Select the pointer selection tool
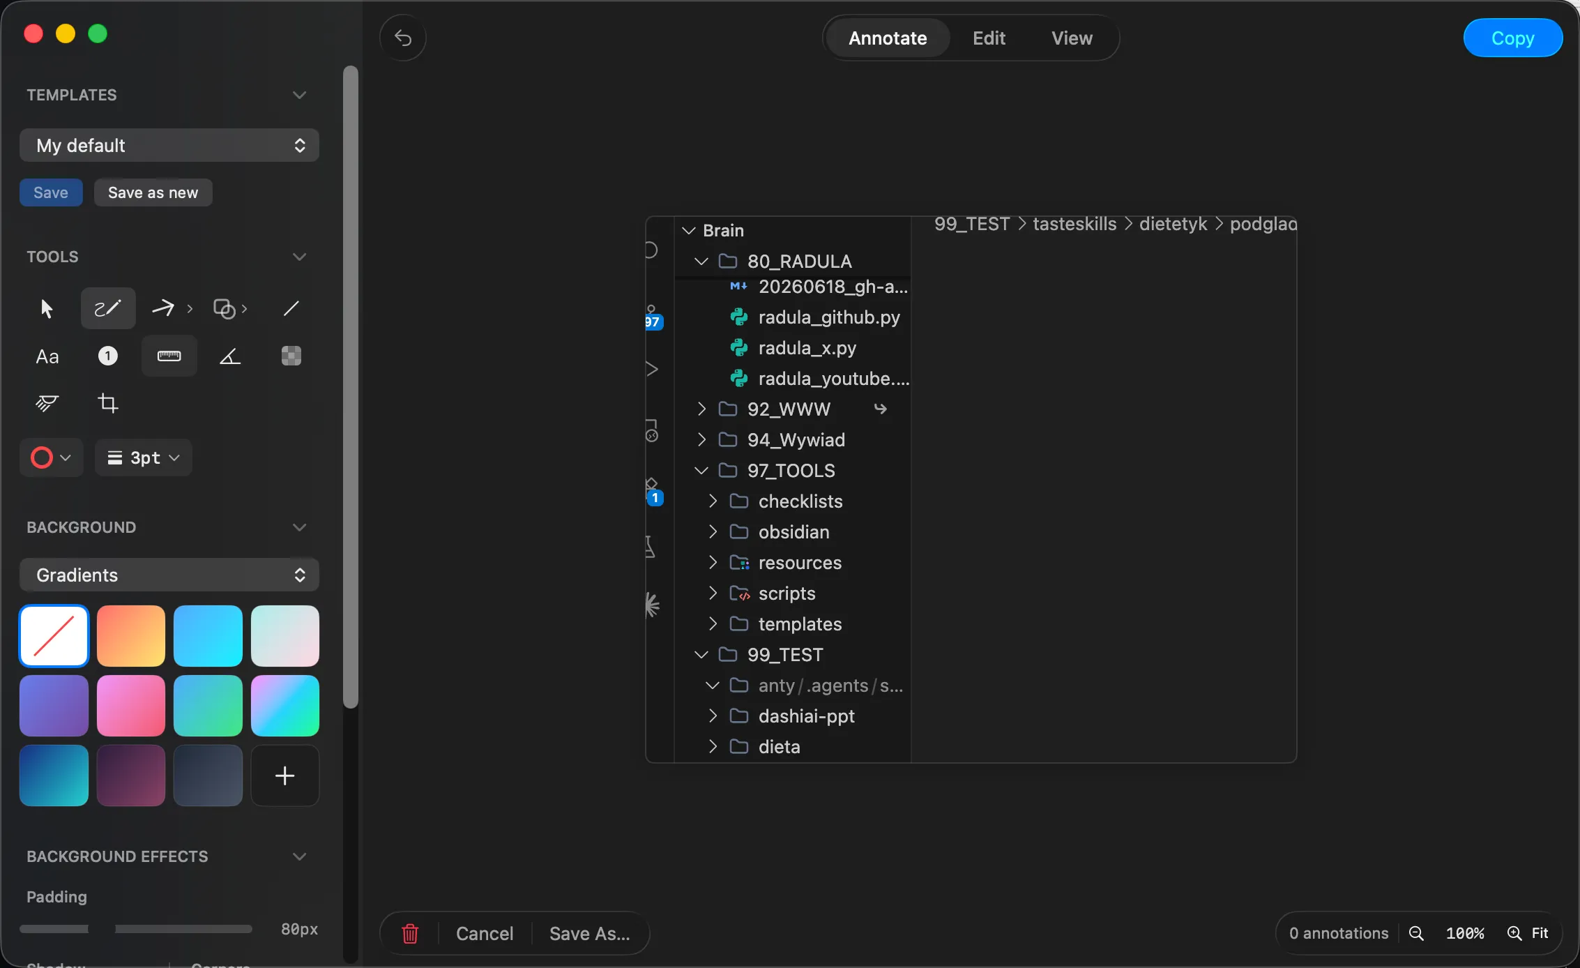The image size is (1580, 968). pyautogui.click(x=47, y=308)
